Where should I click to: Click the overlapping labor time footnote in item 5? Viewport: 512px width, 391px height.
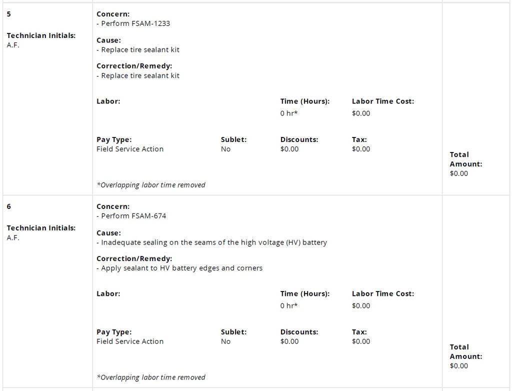pyautogui.click(x=151, y=185)
